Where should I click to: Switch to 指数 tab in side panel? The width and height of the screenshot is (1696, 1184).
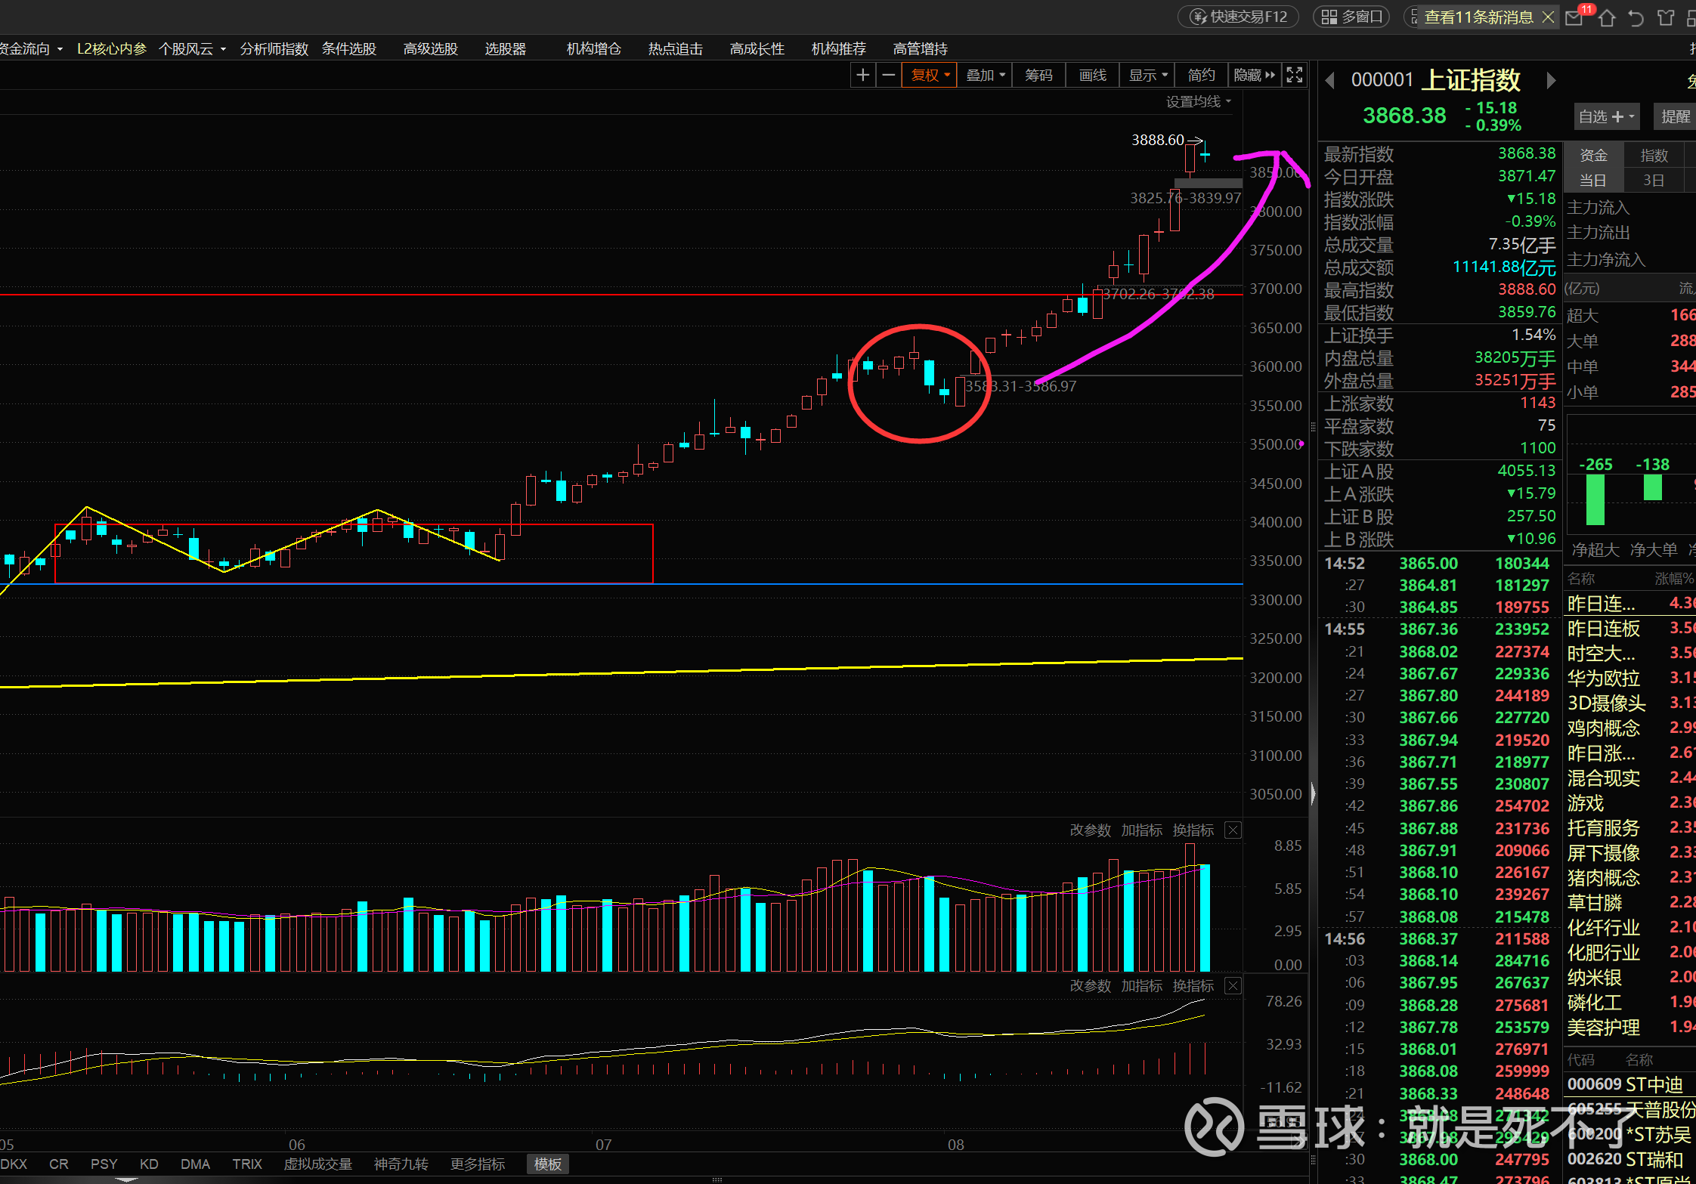coord(1654,155)
